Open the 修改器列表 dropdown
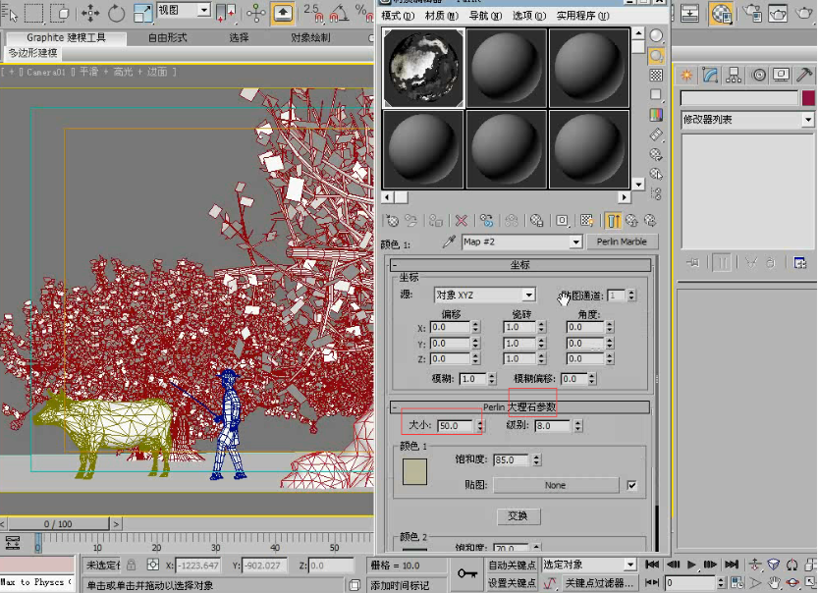The height and width of the screenshot is (593, 818). point(747,120)
